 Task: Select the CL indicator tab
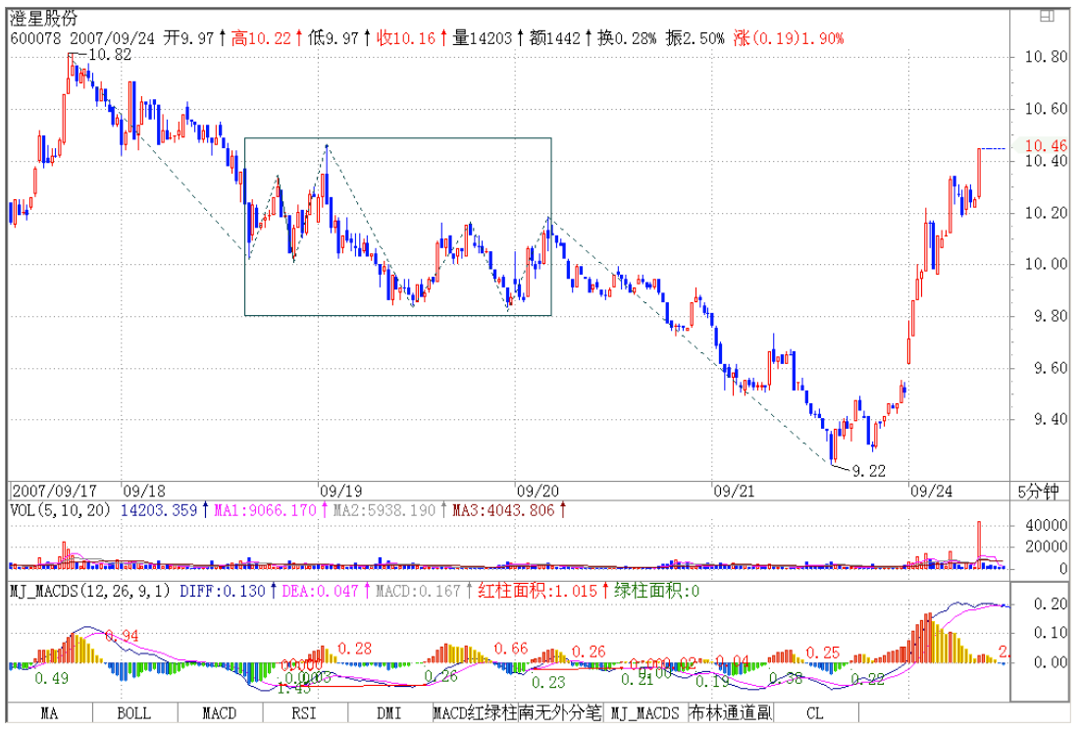(815, 712)
